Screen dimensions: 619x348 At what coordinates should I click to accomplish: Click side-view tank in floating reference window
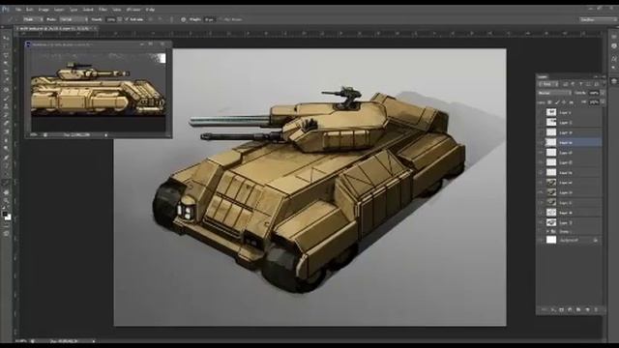pos(98,90)
